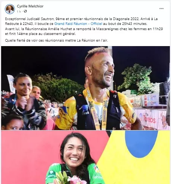171x184 pixels.
Task: Open the photo of the smiling male runner
Action: 85,88
